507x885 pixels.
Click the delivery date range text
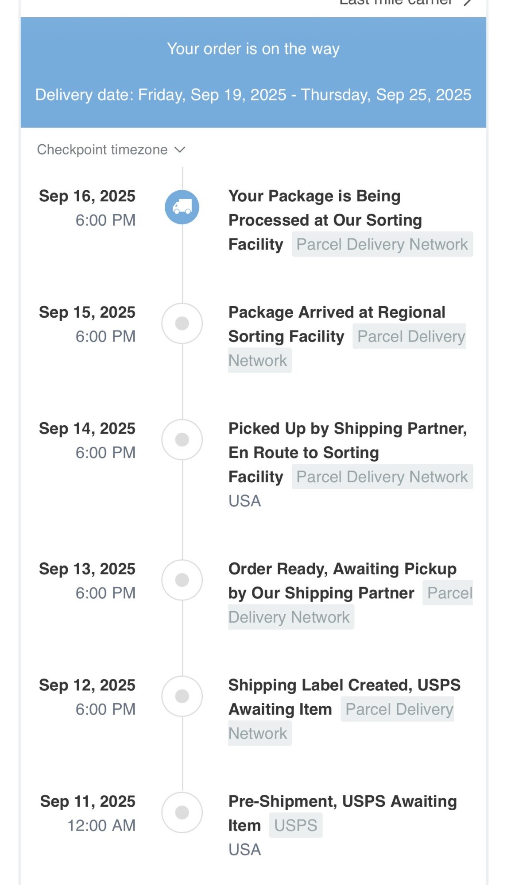click(253, 95)
